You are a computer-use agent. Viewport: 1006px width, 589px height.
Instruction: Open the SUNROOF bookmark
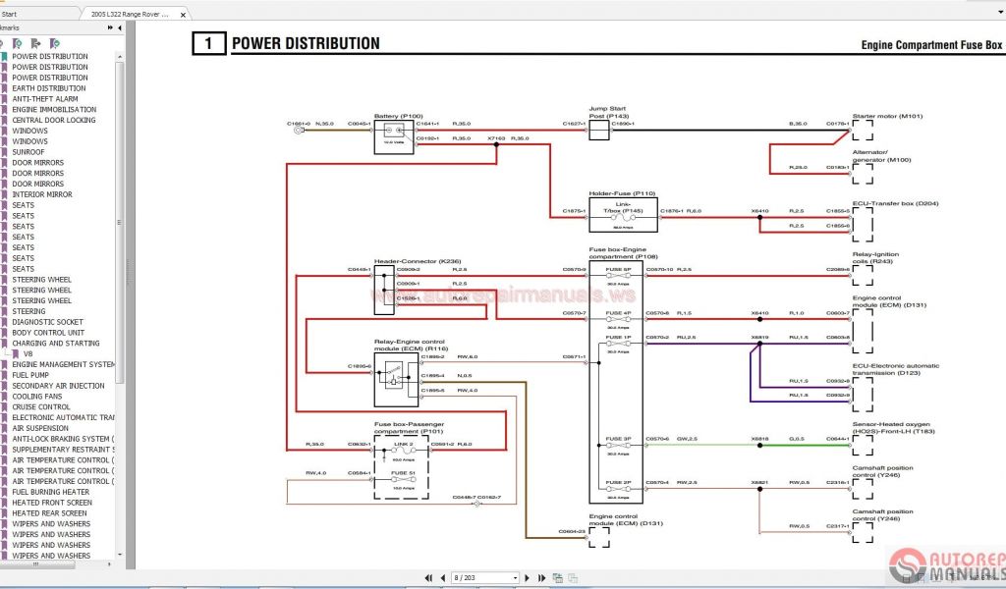click(x=28, y=152)
